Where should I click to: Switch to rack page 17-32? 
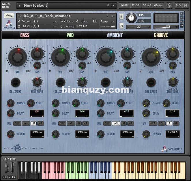pyautogui.click(x=136, y=5)
